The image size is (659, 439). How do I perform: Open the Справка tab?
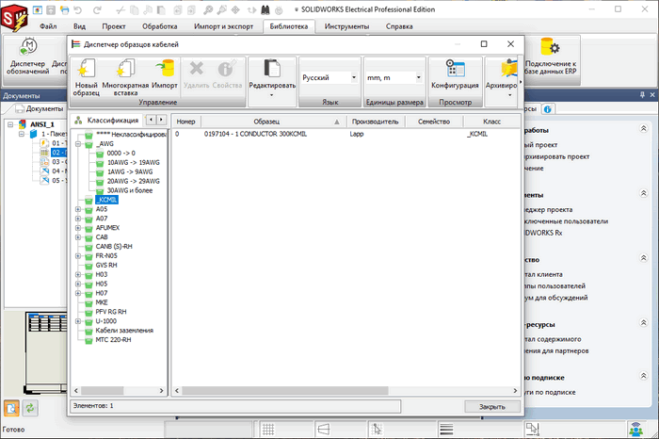coord(399,26)
